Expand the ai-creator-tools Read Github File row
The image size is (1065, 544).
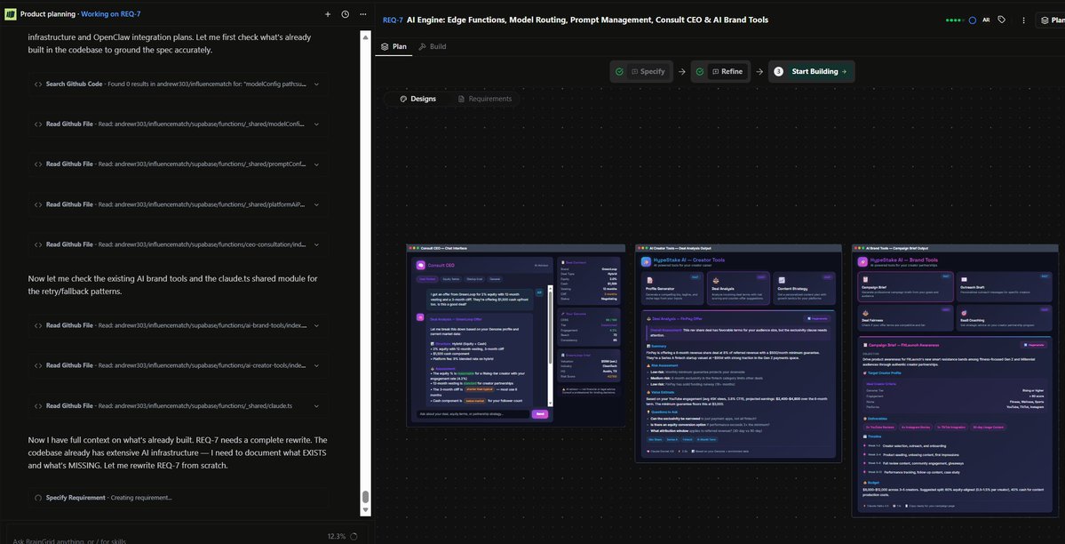point(316,366)
